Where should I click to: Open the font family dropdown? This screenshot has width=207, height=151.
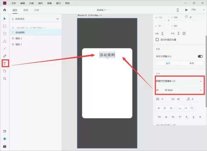coord(179,81)
